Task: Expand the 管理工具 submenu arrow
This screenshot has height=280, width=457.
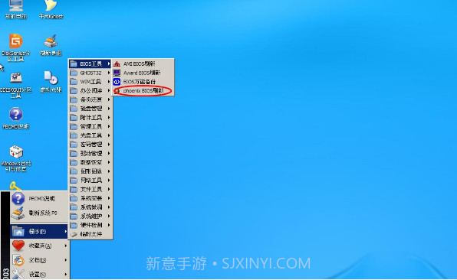Action: point(109,126)
